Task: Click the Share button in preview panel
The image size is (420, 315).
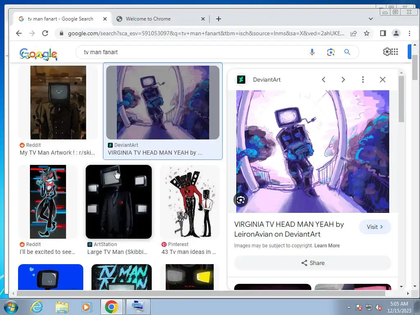Action: coord(313,263)
